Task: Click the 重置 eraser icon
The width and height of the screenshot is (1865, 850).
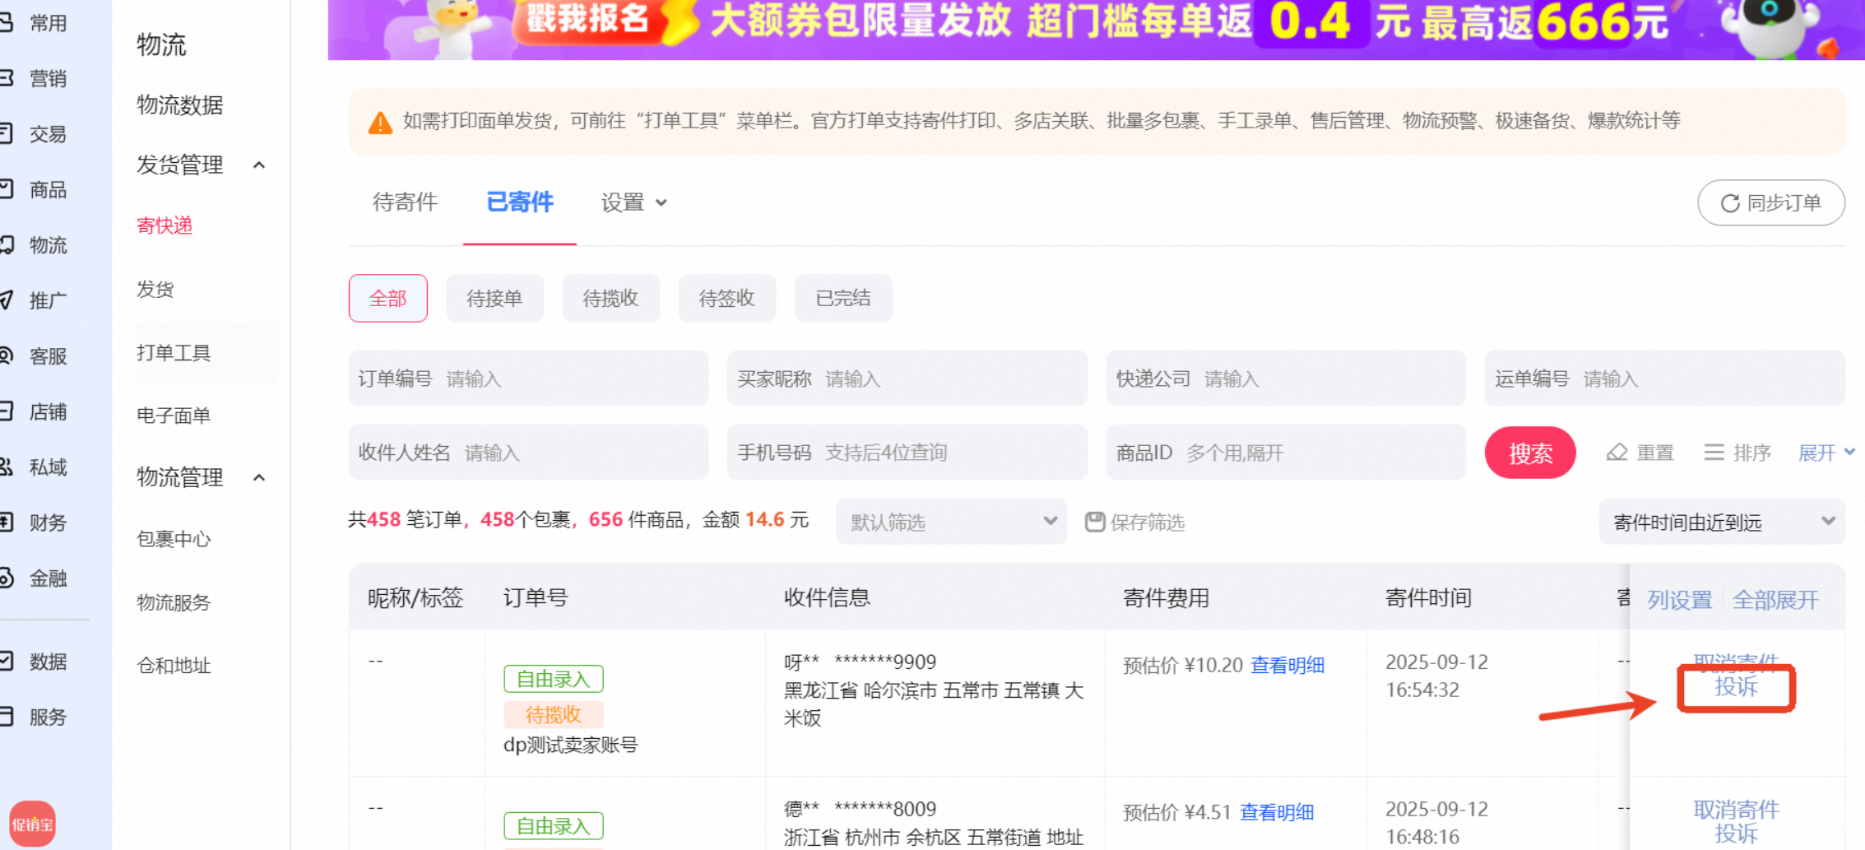Action: [x=1617, y=453]
